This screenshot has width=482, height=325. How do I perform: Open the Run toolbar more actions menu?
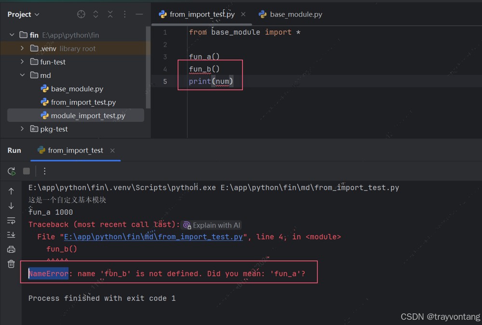[44, 171]
